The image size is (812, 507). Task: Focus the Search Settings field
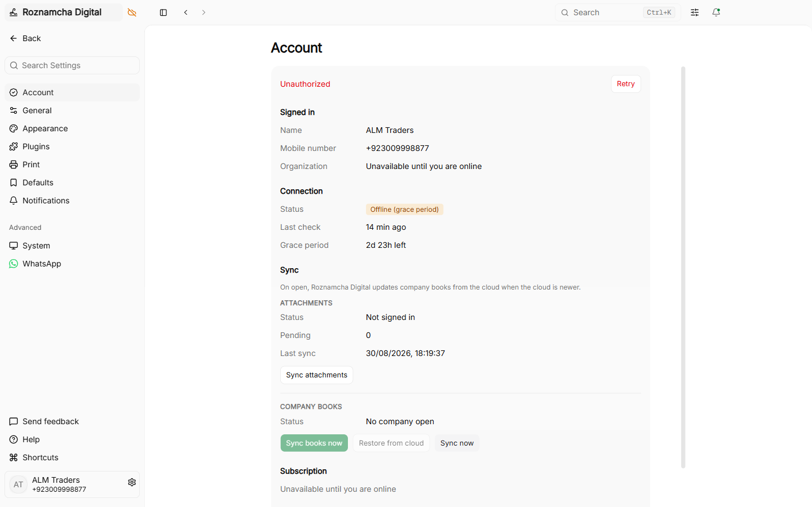72,65
